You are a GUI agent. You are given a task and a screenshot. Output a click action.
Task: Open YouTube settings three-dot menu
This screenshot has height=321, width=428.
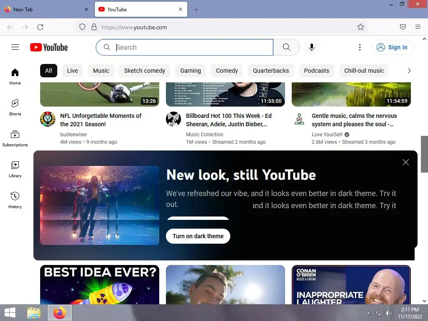click(360, 47)
